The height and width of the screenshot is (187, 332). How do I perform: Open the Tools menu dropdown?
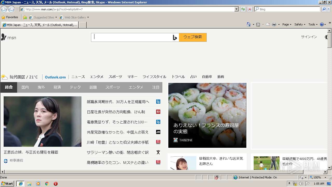tap(313, 24)
